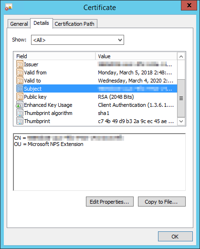Click the Subject field icon

click(20, 89)
